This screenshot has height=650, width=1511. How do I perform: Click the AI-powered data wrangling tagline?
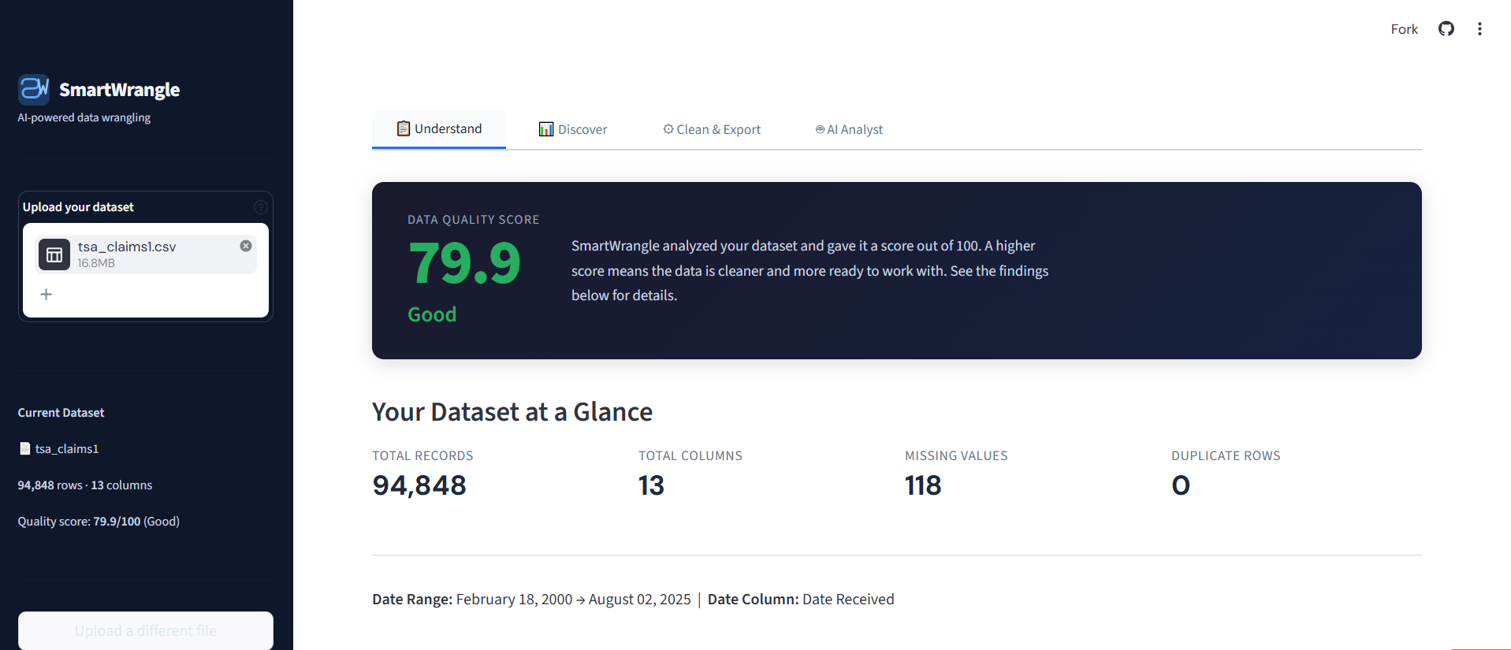84,117
